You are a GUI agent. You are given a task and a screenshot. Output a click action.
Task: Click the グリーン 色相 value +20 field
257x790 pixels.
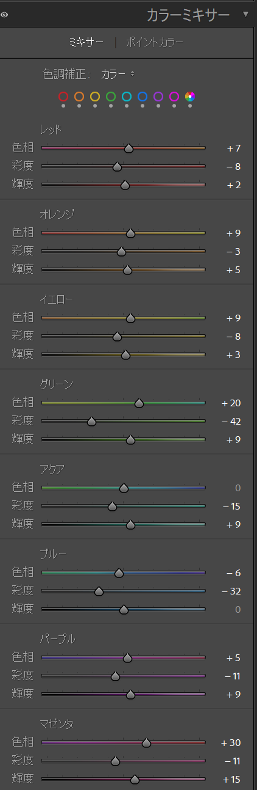pos(231,403)
